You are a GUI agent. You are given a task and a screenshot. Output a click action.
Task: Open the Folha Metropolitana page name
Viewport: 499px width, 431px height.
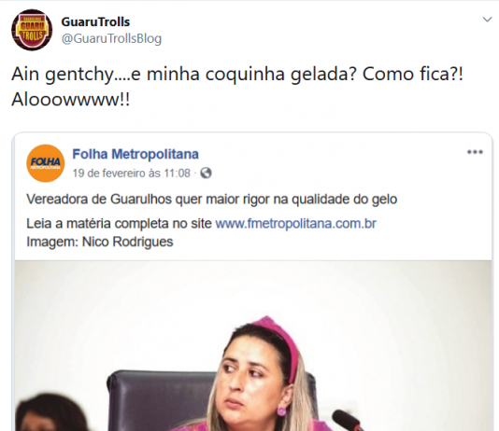click(x=135, y=154)
